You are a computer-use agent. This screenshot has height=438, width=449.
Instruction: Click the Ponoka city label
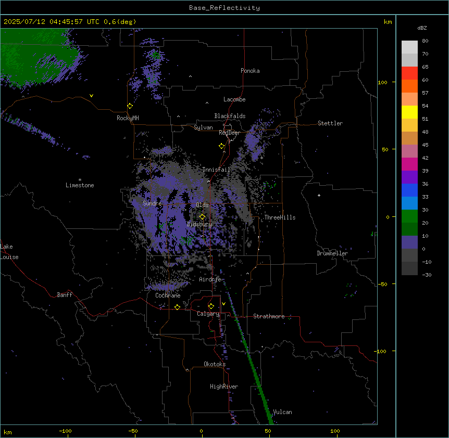tap(250, 71)
